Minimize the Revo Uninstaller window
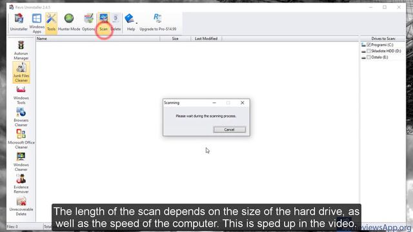The height and width of the screenshot is (232, 413). (x=370, y=7)
